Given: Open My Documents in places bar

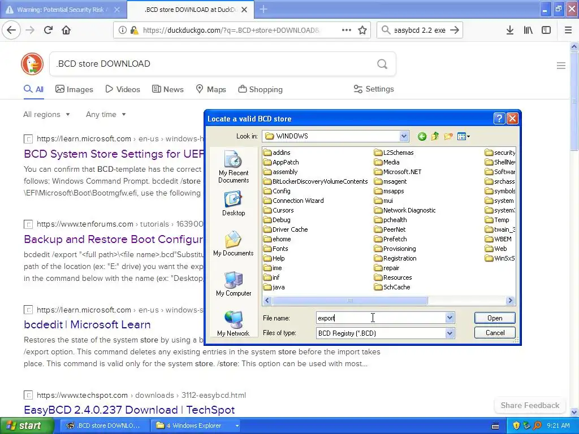Looking at the screenshot, I should (x=234, y=244).
